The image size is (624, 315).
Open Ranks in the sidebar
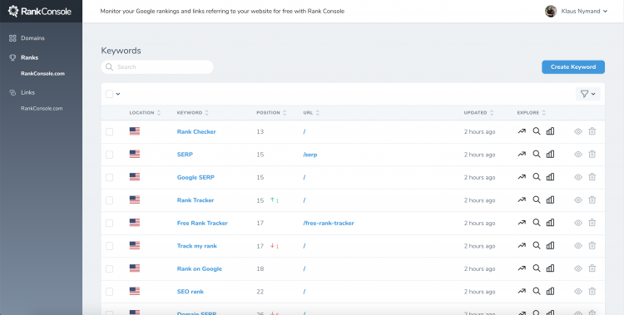point(24,57)
